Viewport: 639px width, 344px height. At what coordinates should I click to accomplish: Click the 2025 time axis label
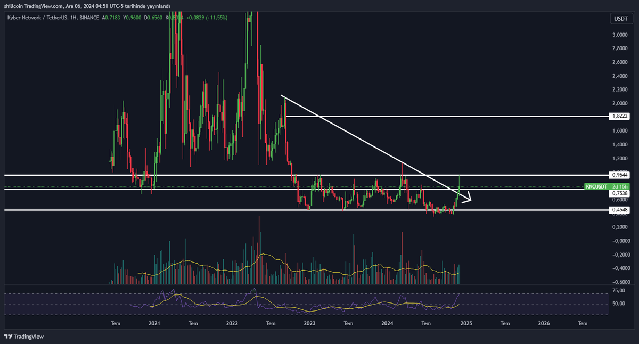coord(466,323)
